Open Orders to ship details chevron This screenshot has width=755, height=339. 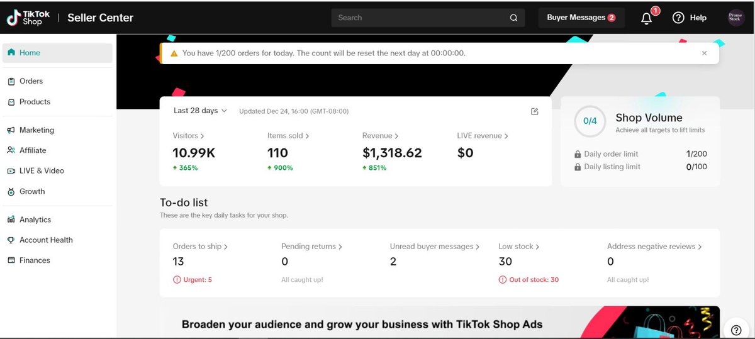click(226, 247)
